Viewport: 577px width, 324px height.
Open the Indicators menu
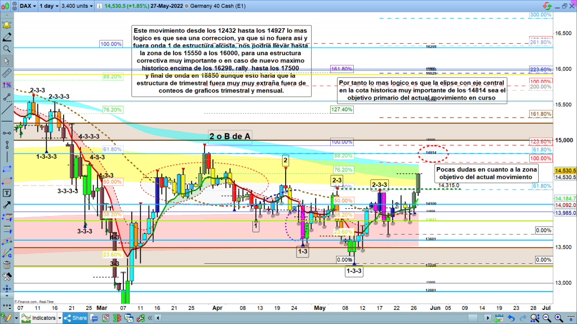coord(38,319)
